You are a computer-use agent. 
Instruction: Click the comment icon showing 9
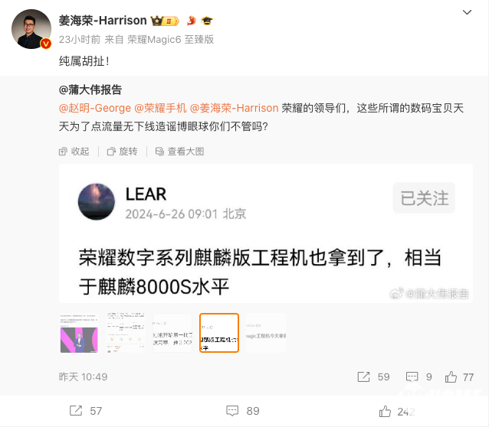pos(412,376)
